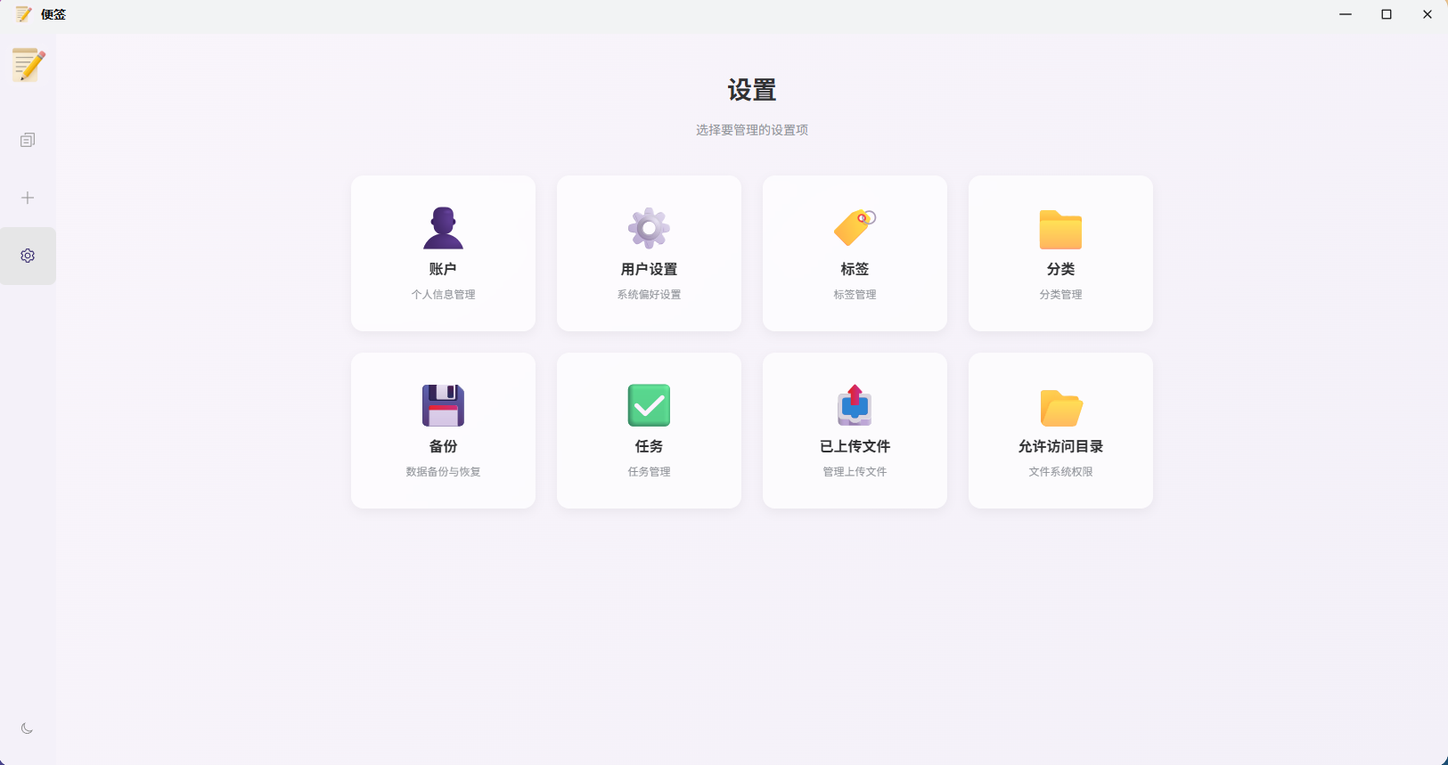Viewport: 1448px width, 765px height.
Task: Click the 数据备份与恢复 description
Action: click(443, 472)
